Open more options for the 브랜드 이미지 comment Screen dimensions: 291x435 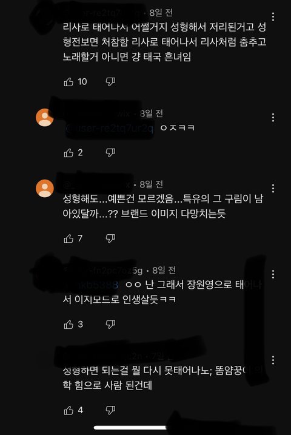[x=273, y=188]
